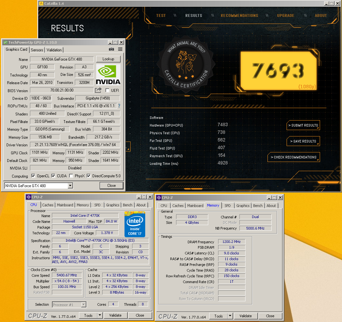This screenshot has width=342, height=322.
Task: Open the About tab in left CPU-Z
Action: click(141, 205)
